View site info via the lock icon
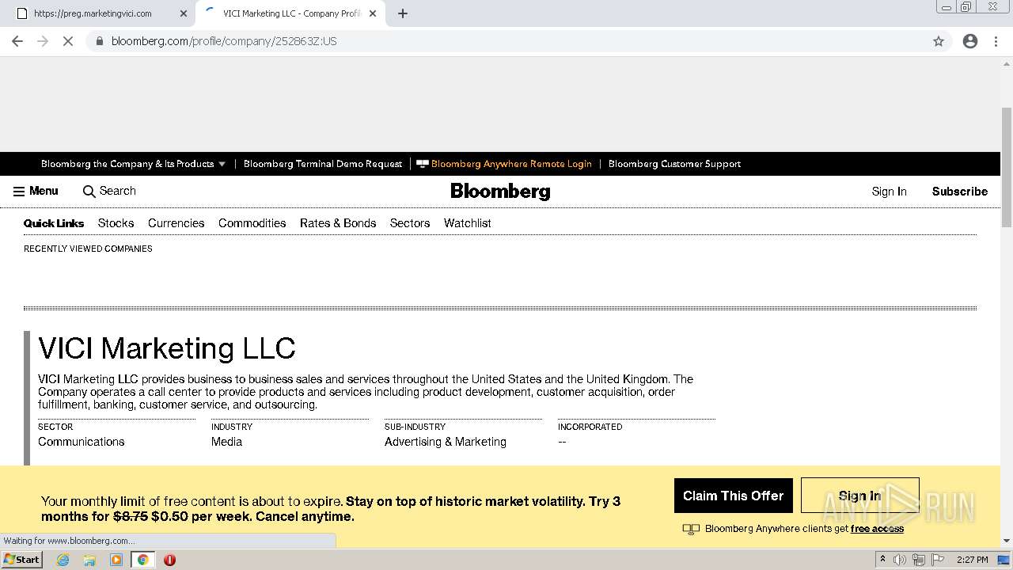 click(99, 41)
